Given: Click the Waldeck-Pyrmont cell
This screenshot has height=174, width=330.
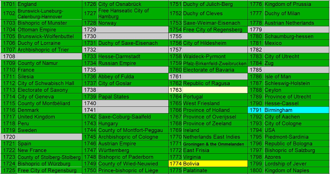Looking at the screenshot, I should tap(215, 56).
